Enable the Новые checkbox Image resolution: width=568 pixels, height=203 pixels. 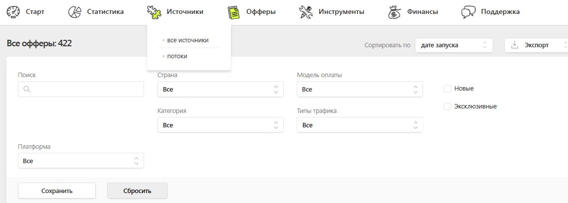[x=447, y=89]
